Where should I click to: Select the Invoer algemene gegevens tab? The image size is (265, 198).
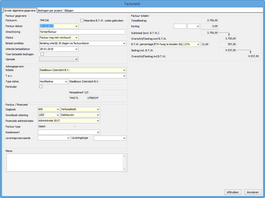point(20,10)
